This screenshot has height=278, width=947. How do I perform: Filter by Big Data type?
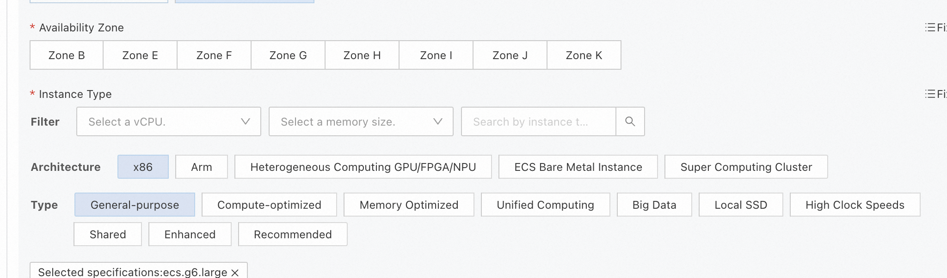click(654, 205)
